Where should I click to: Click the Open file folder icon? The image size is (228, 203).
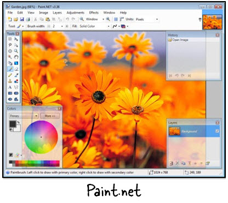pyautogui.click(x=16, y=19)
